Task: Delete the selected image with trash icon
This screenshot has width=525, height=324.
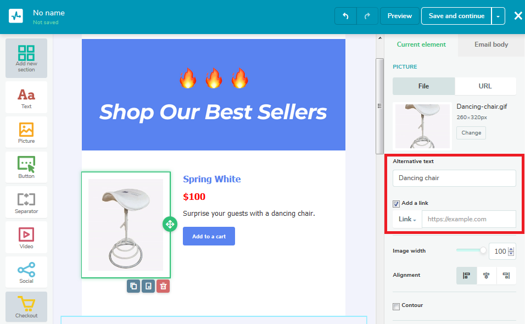Action: point(163,286)
